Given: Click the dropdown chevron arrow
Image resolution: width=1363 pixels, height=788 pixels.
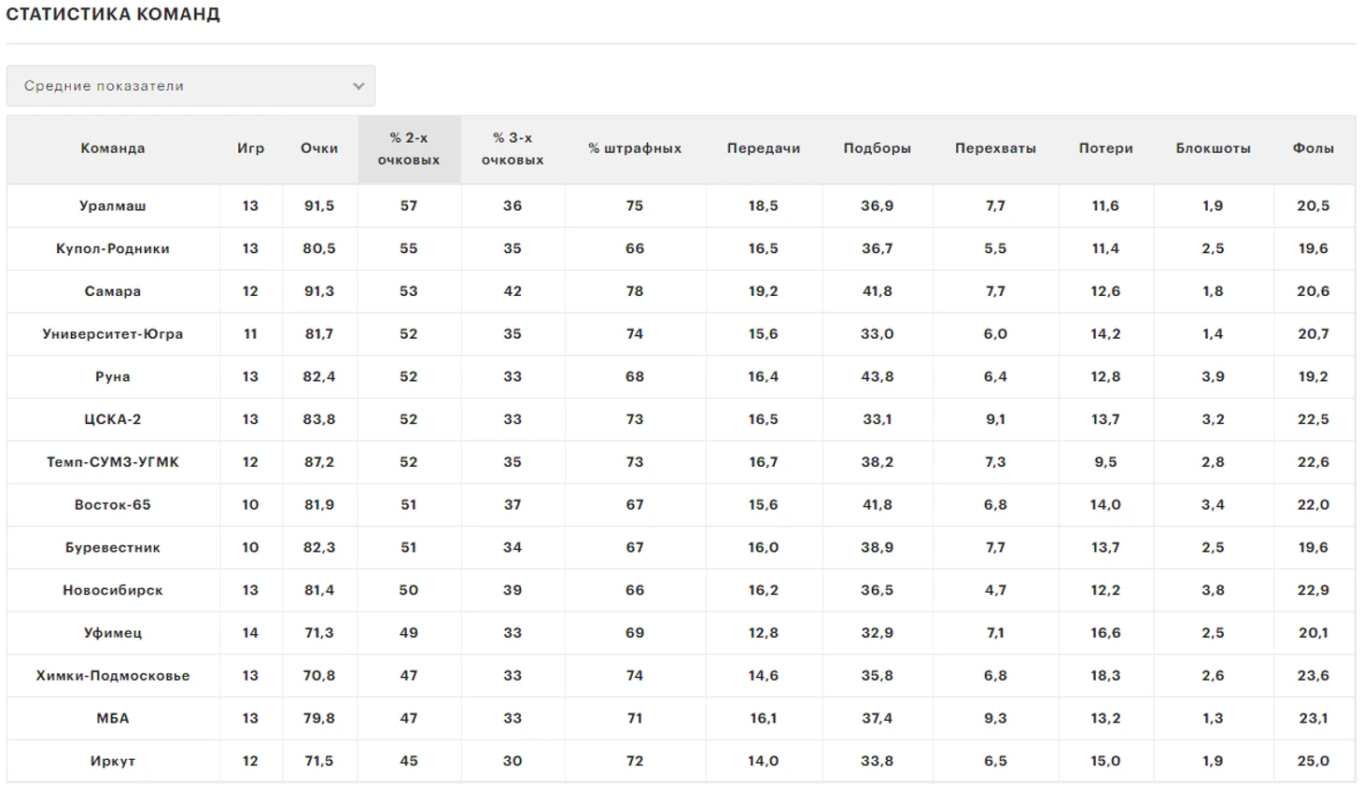Looking at the screenshot, I should (x=358, y=86).
